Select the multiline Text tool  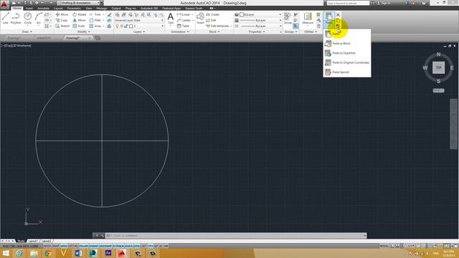171,19
